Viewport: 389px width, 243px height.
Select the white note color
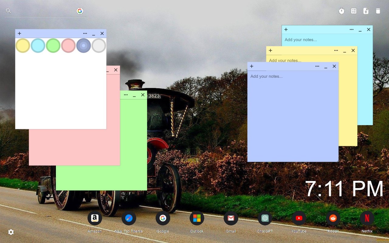(x=99, y=46)
